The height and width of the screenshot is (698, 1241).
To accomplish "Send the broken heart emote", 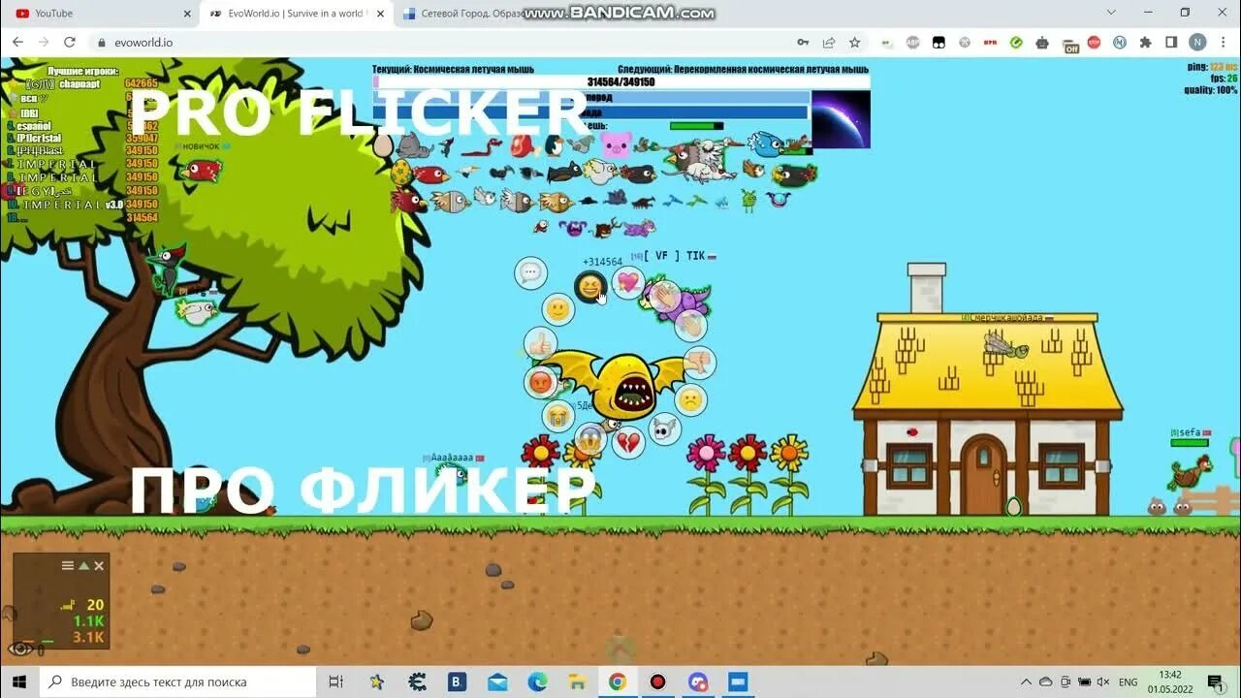I will coord(628,442).
